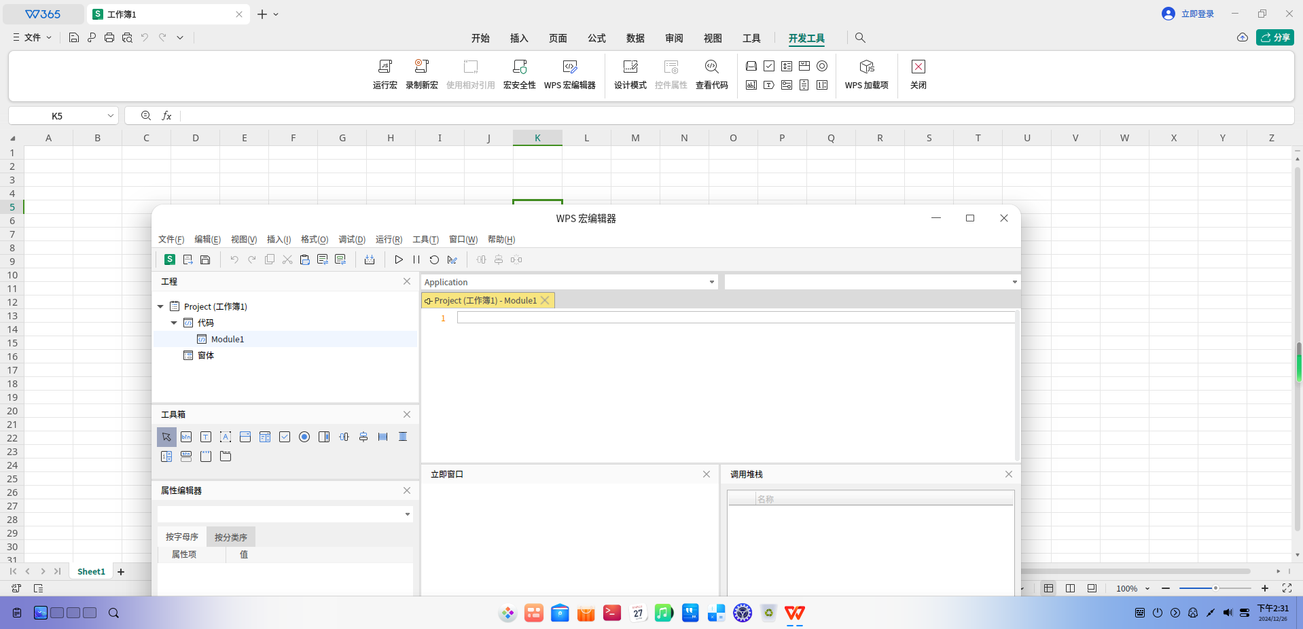
Task: Collapse the Project (工作簿1) tree node
Action: 161,307
